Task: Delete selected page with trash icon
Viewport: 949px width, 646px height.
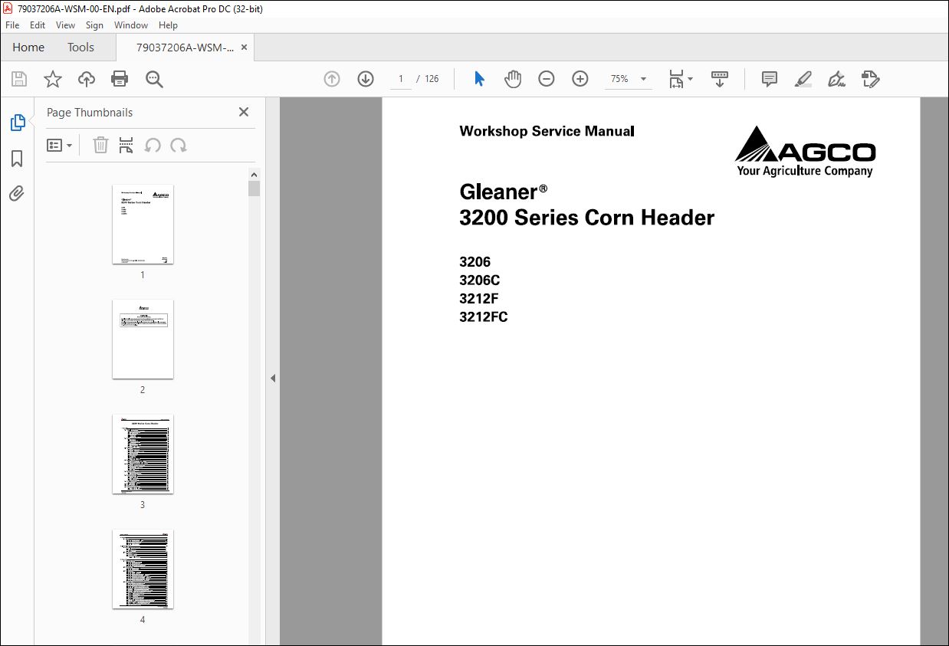Action: pos(100,146)
